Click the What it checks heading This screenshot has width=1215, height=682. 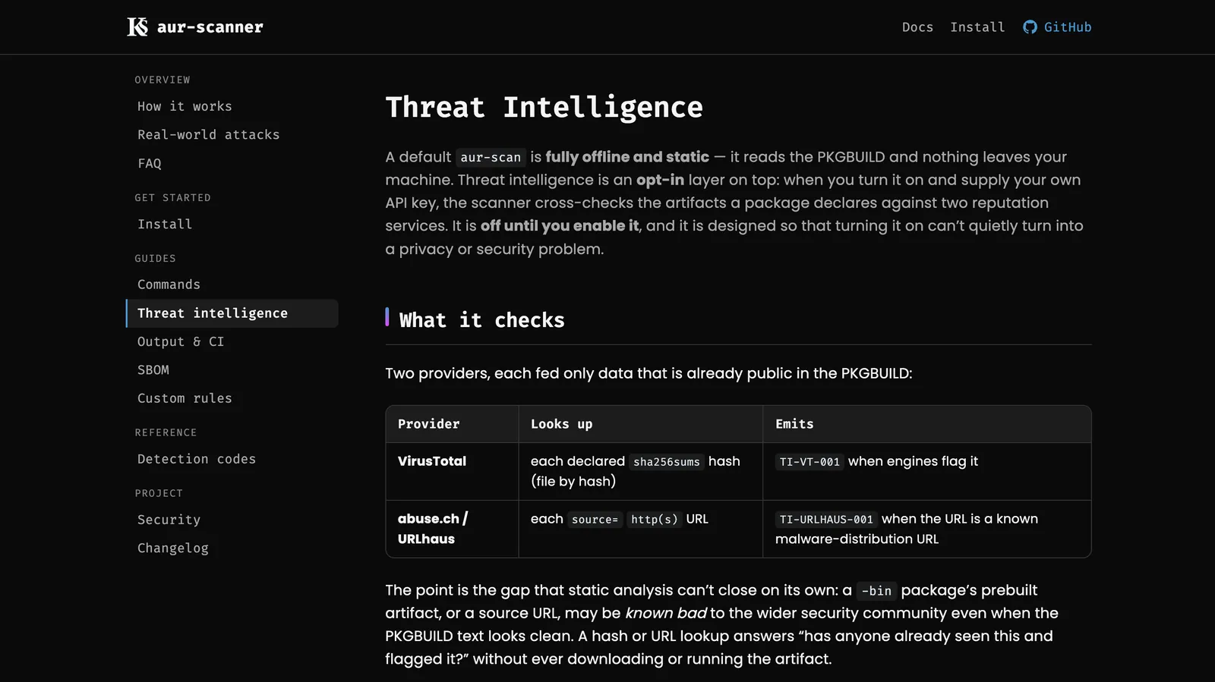click(x=481, y=320)
